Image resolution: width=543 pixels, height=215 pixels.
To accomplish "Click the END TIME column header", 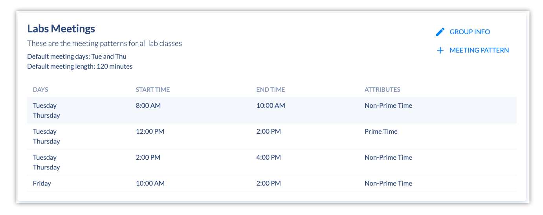I will [271, 89].
